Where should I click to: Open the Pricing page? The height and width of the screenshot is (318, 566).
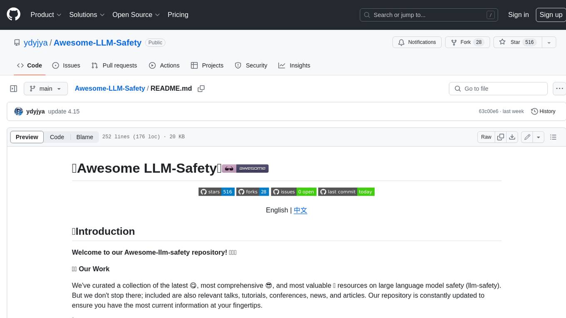[178, 15]
